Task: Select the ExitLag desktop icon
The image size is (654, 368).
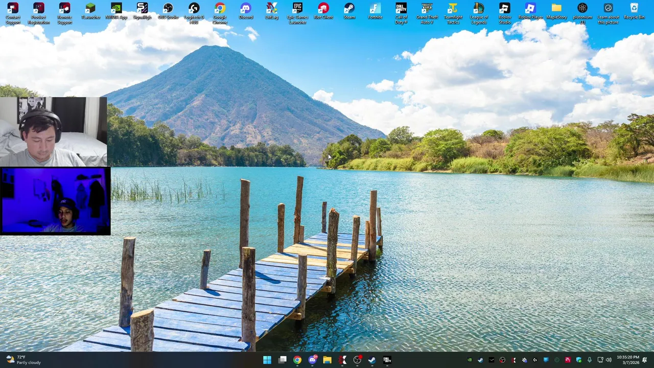Action: [x=271, y=11]
